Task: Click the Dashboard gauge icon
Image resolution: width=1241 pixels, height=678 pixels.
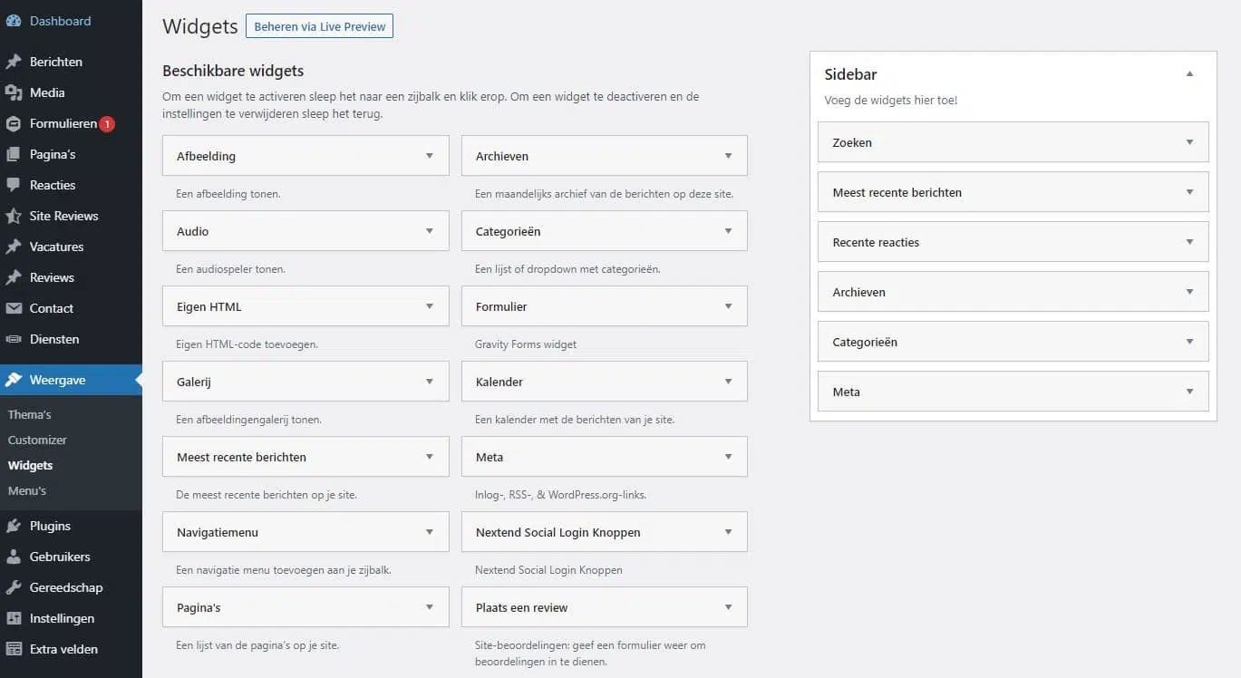Action: [14, 21]
